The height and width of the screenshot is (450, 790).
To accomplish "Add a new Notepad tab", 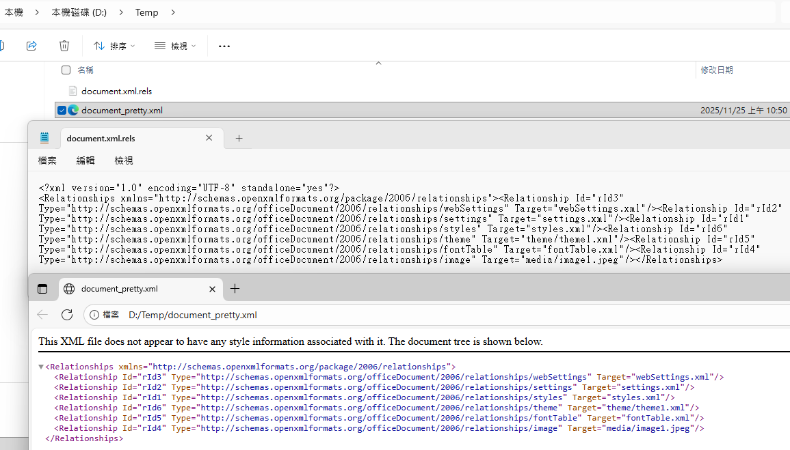I will click(x=239, y=138).
